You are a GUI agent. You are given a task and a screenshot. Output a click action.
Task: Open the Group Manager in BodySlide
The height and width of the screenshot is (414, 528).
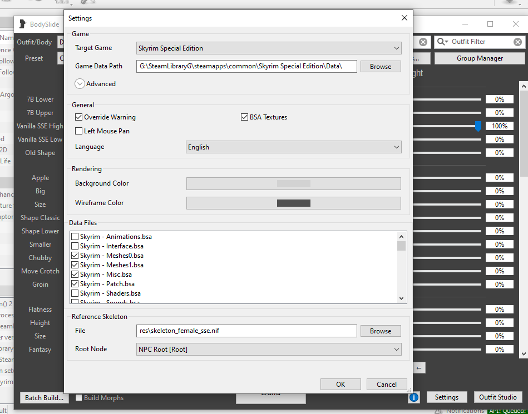pos(480,58)
